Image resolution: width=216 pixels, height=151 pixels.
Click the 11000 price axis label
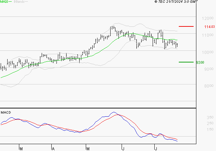(208, 35)
